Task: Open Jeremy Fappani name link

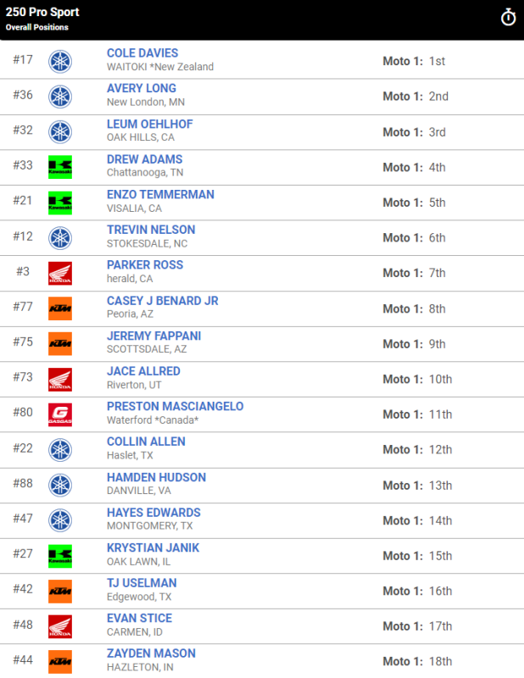Action: [154, 336]
